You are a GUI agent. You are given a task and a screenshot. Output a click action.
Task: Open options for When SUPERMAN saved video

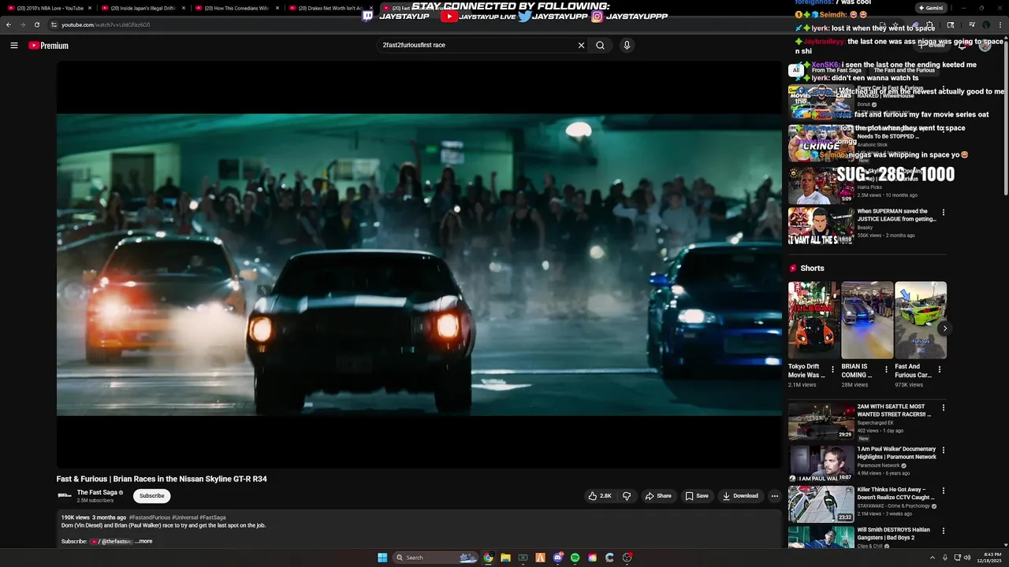[x=944, y=213]
